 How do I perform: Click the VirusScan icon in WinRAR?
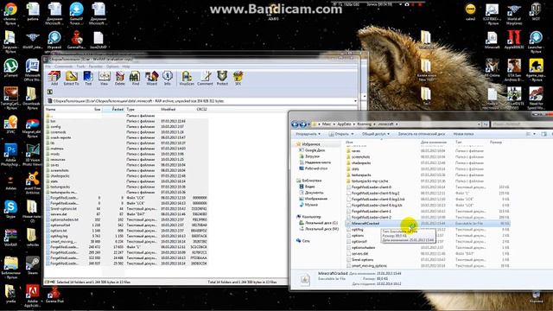[187, 78]
